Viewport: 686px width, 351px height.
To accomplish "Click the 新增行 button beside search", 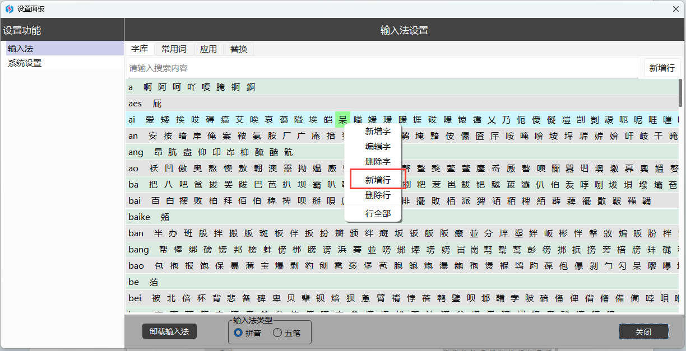I will click(662, 68).
